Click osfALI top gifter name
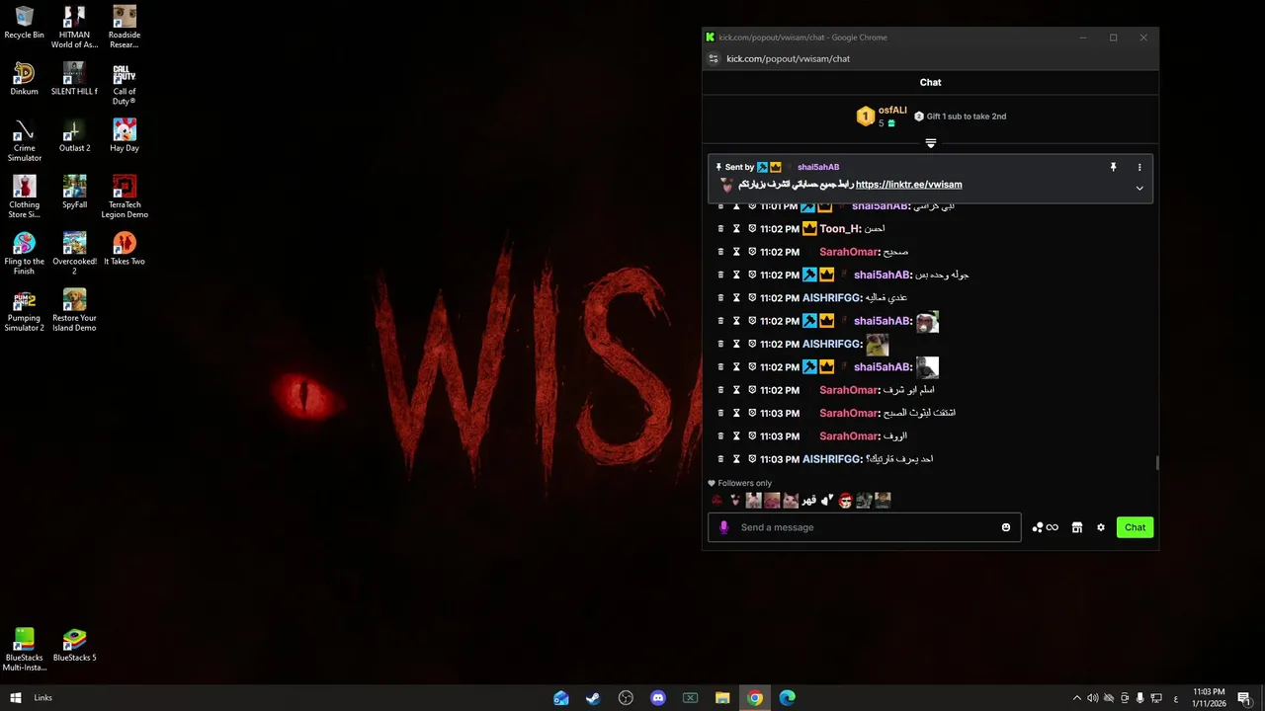The height and width of the screenshot is (711, 1265). point(892,111)
